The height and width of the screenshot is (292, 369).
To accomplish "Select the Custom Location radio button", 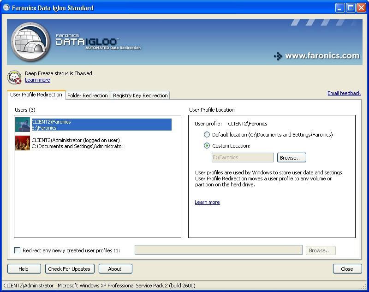I will point(207,146).
